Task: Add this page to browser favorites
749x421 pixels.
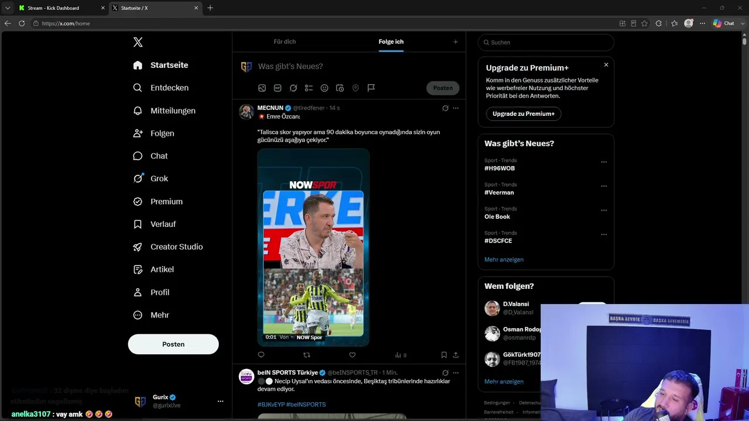Action: pos(644,23)
